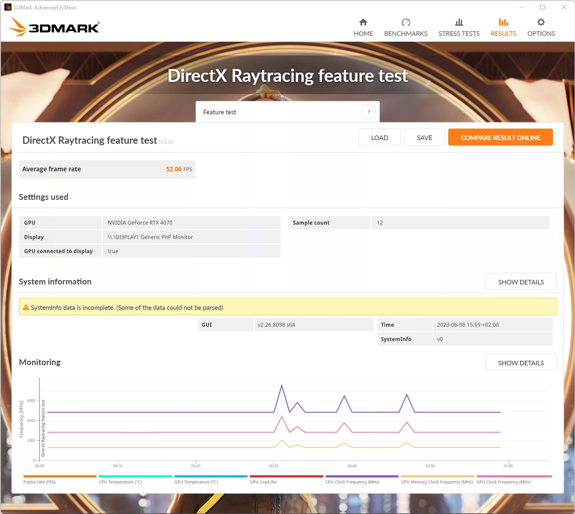
Task: Click the SAVE button
Action: pos(424,137)
